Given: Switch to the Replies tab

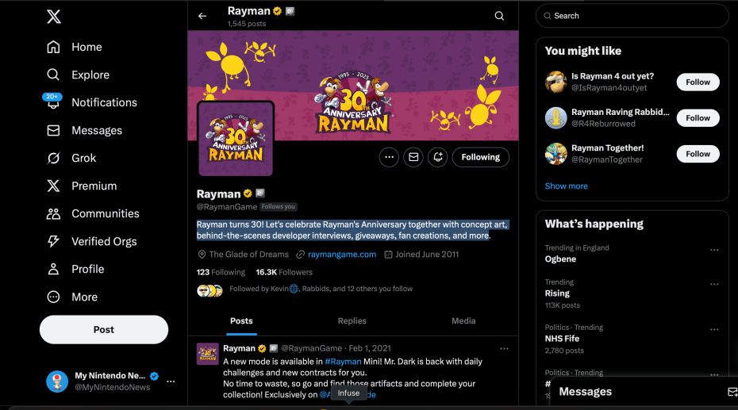Looking at the screenshot, I should coord(352,321).
